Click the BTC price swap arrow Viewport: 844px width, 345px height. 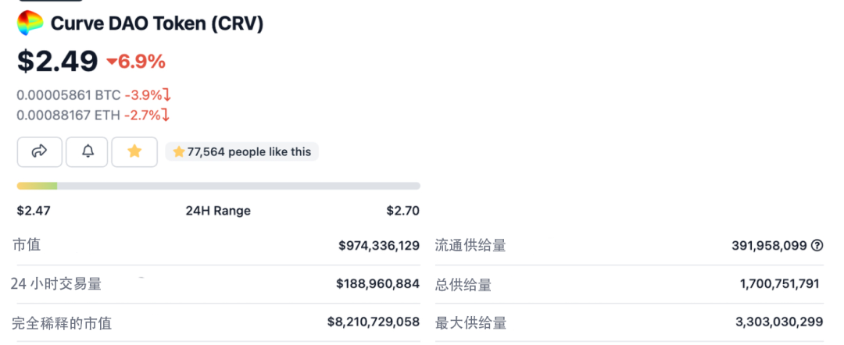pos(166,95)
